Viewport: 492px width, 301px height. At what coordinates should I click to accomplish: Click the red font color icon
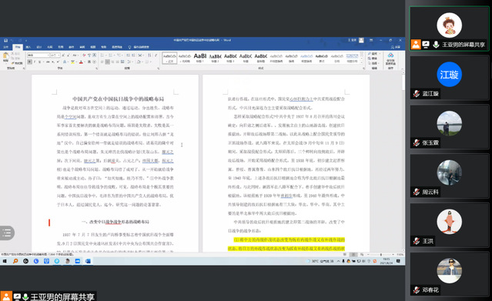click(x=81, y=62)
